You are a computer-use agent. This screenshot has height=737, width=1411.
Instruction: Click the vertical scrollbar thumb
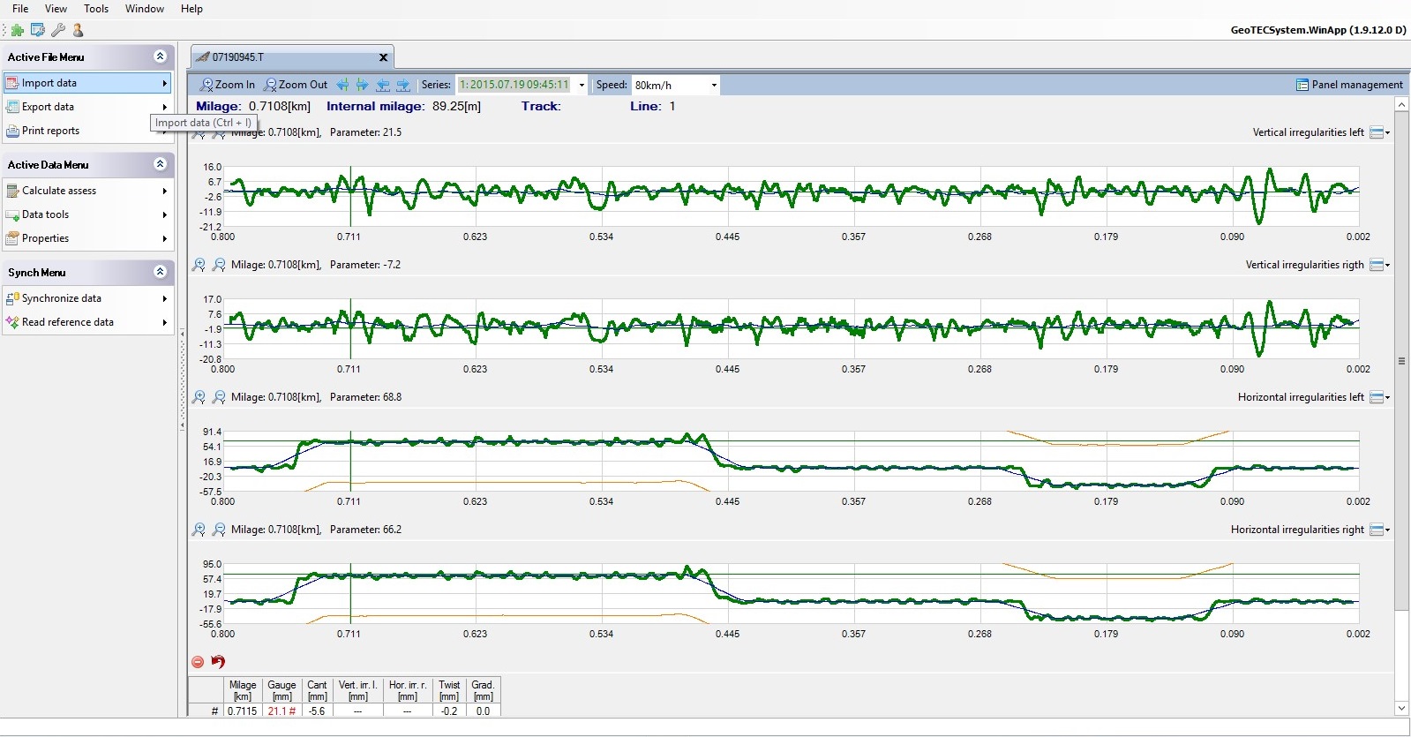pyautogui.click(x=1401, y=360)
